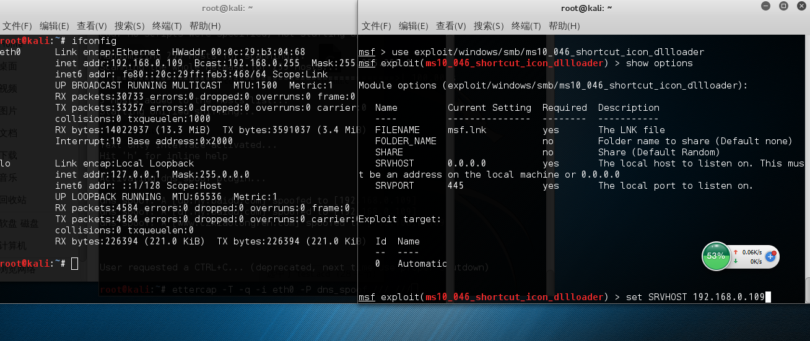The image size is (810, 341).
Task: Click the green 53% memory ball widget
Action: tap(716, 256)
